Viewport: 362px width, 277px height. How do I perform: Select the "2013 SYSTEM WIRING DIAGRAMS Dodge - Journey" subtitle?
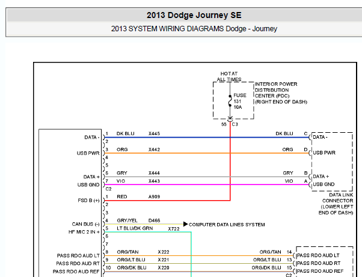click(x=194, y=29)
